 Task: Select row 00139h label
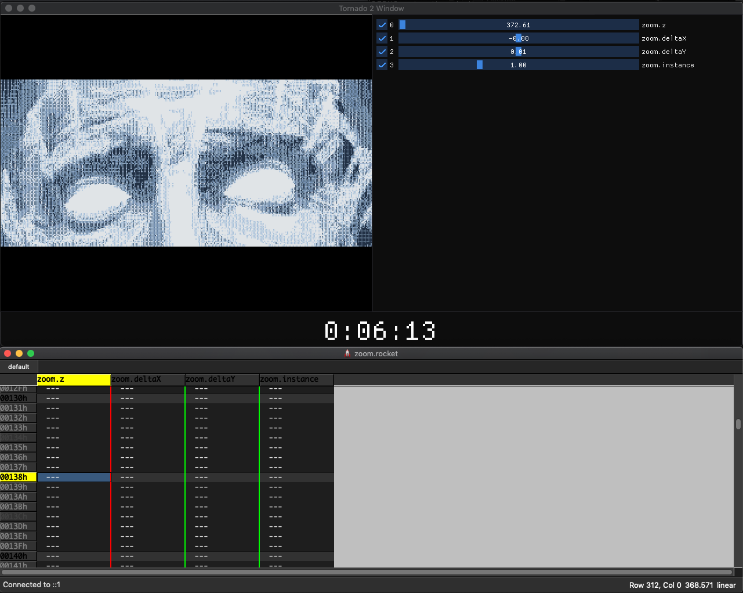tap(18, 487)
